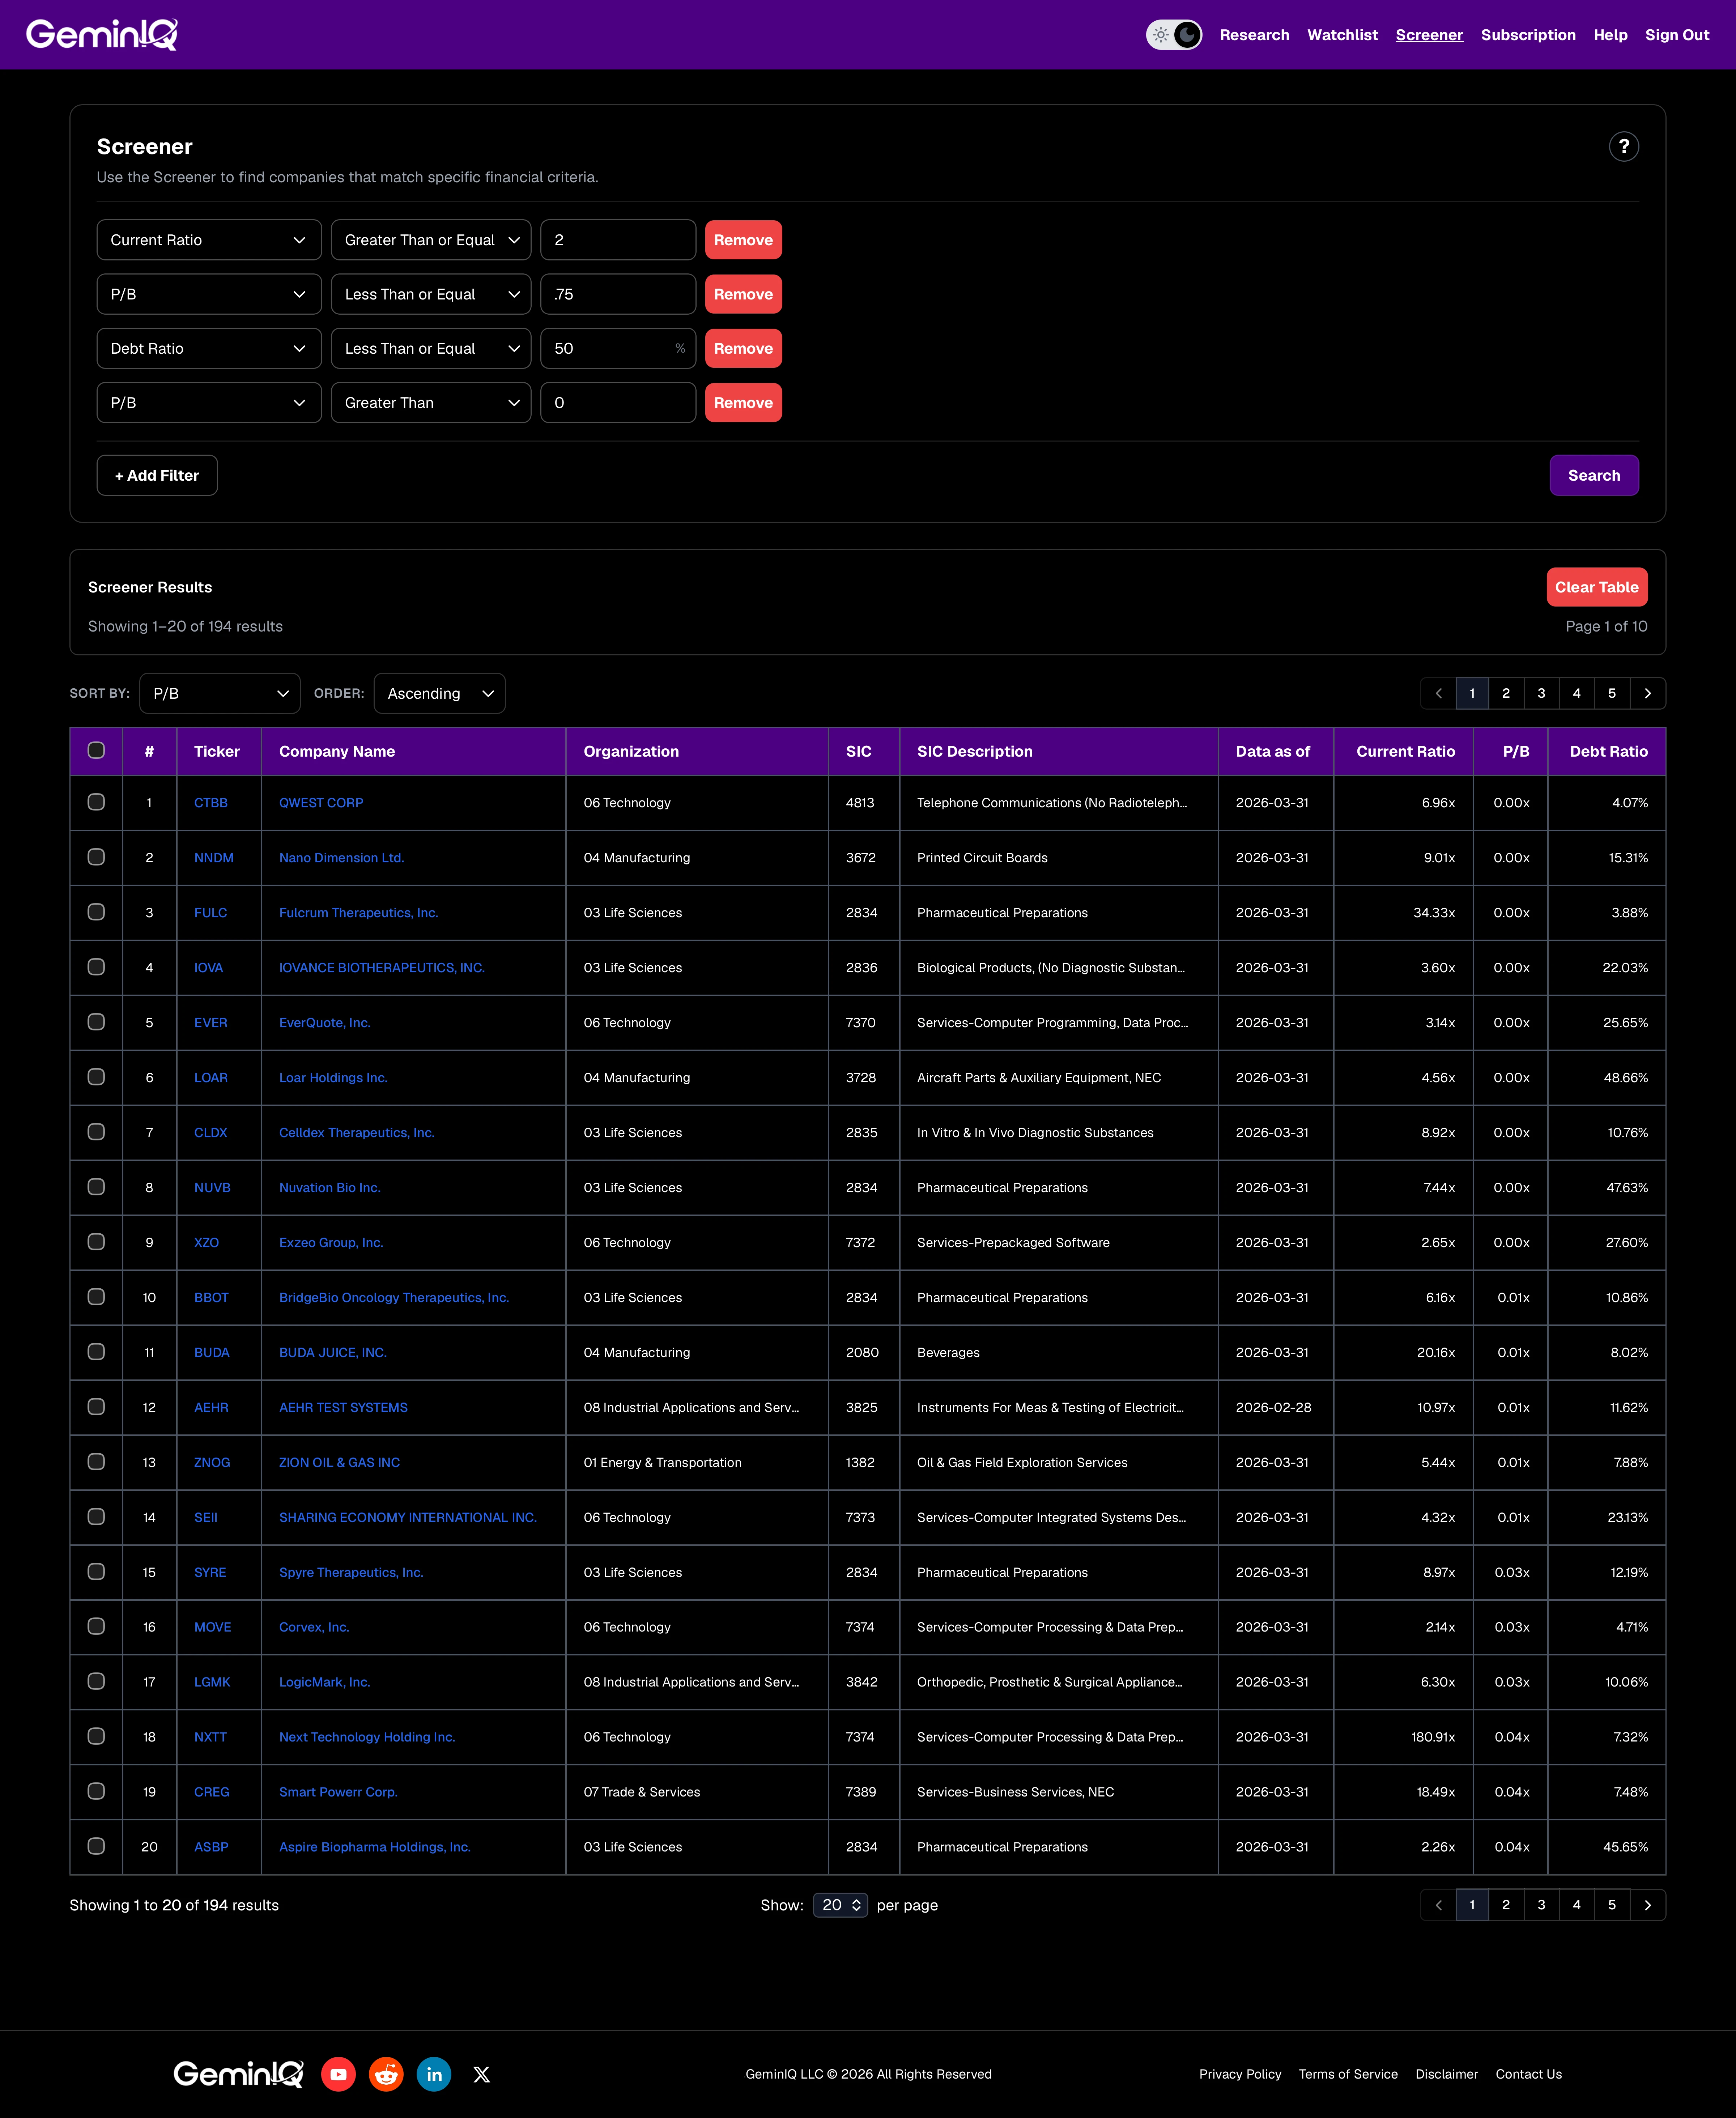Open the Greater Than or Equal operator dropdown
Viewport: 1736px width, 2118px height.
(x=431, y=240)
